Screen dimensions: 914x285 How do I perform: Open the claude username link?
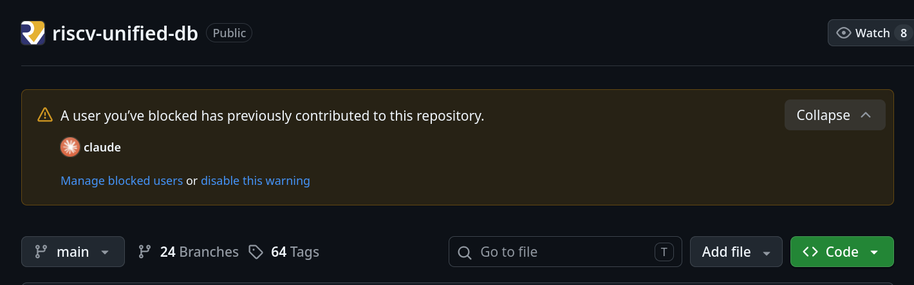pos(102,147)
